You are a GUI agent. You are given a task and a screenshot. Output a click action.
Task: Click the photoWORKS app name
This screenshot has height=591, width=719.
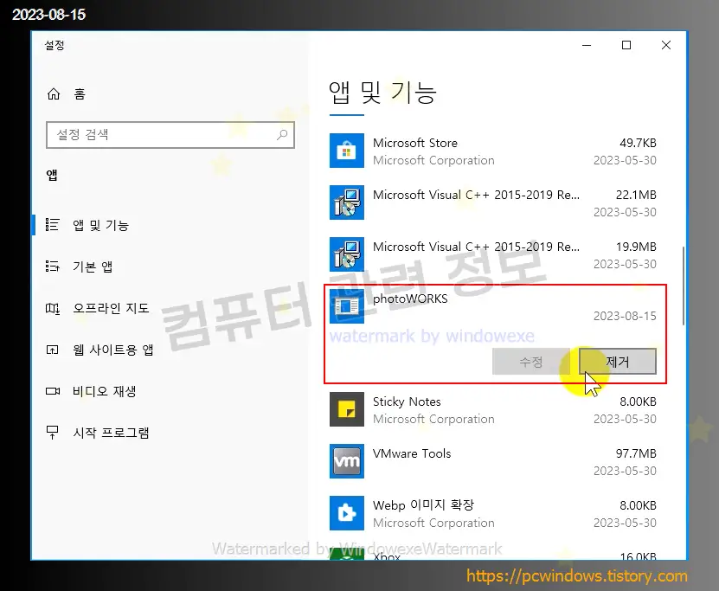click(x=410, y=299)
